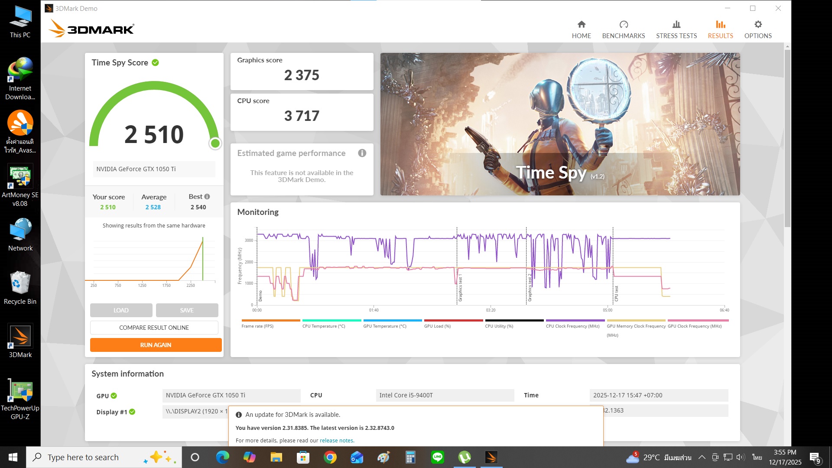Open STRESS TESTS section
The image size is (832, 468).
tap(676, 29)
